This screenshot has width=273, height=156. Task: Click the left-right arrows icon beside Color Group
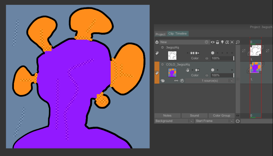coord(238,115)
